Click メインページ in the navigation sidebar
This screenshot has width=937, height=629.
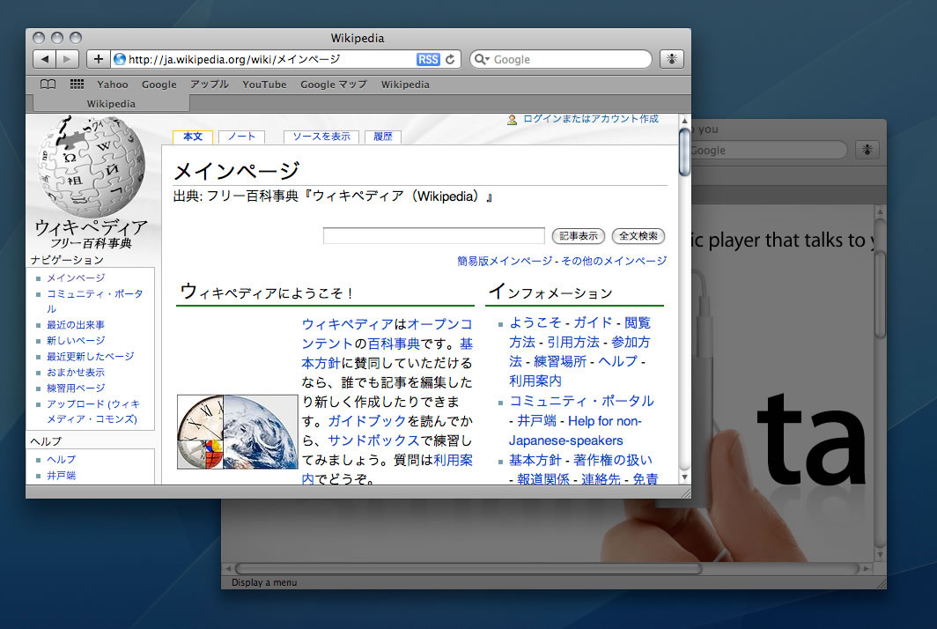click(76, 278)
